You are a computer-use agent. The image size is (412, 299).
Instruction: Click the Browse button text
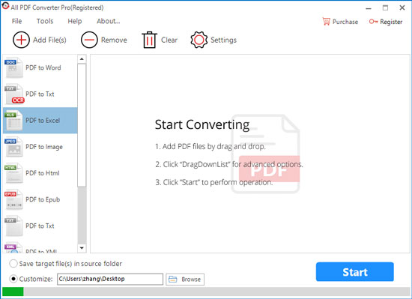point(191,280)
